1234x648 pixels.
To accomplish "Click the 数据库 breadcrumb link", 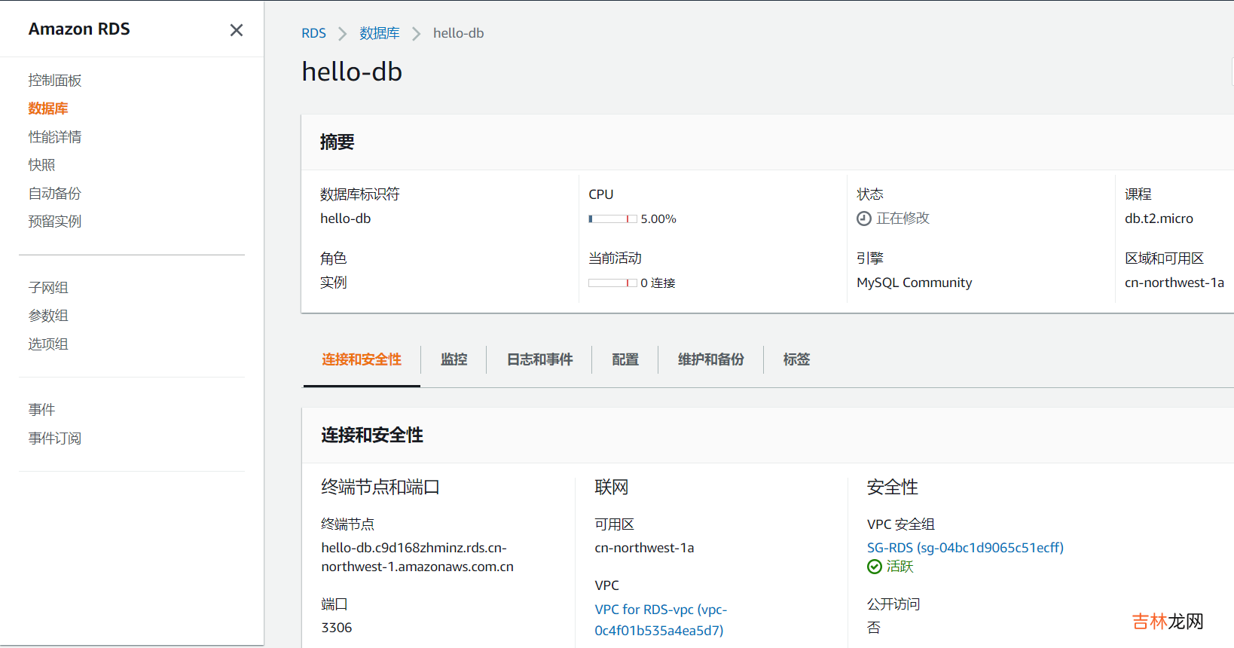I will [380, 33].
